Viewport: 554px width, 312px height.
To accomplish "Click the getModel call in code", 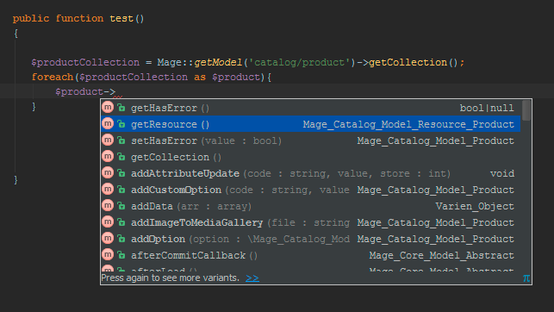I will (218, 63).
